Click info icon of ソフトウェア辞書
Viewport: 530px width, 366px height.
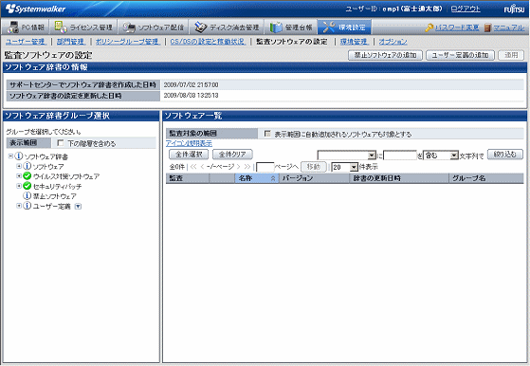pyautogui.click(x=19, y=156)
